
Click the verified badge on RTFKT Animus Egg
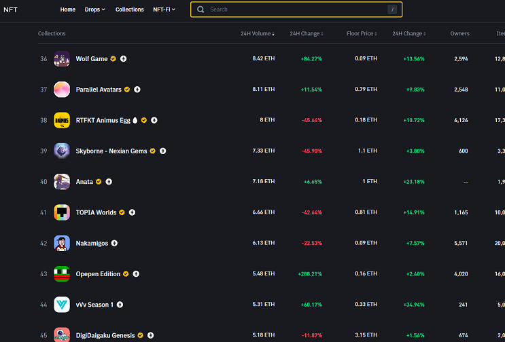click(x=144, y=120)
